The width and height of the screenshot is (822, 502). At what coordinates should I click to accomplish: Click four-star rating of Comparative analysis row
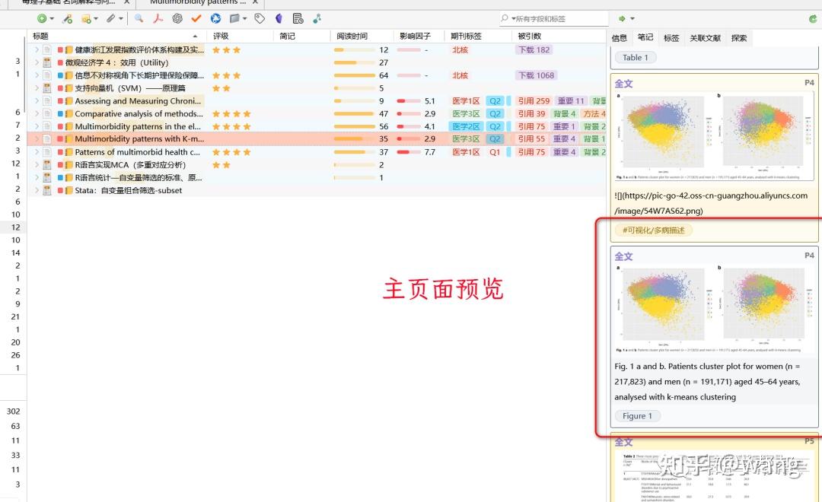click(231, 113)
